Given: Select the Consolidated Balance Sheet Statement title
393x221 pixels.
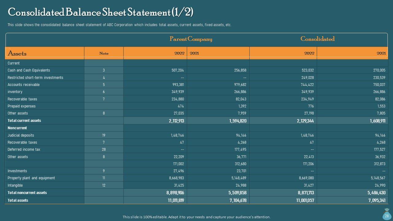Looking at the screenshot, I should coord(101,12).
